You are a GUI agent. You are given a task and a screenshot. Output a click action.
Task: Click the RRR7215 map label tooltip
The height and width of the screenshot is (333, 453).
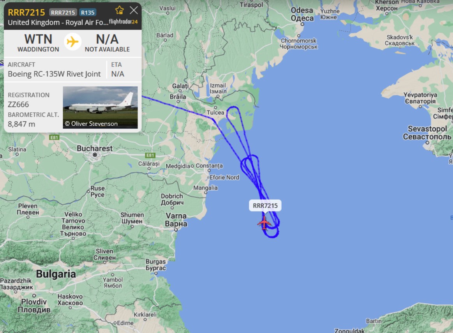click(x=265, y=206)
